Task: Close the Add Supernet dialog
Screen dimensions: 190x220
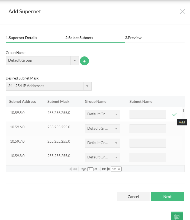Action: [182, 11]
